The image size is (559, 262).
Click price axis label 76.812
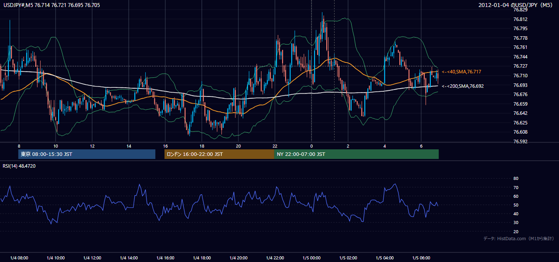521,19
